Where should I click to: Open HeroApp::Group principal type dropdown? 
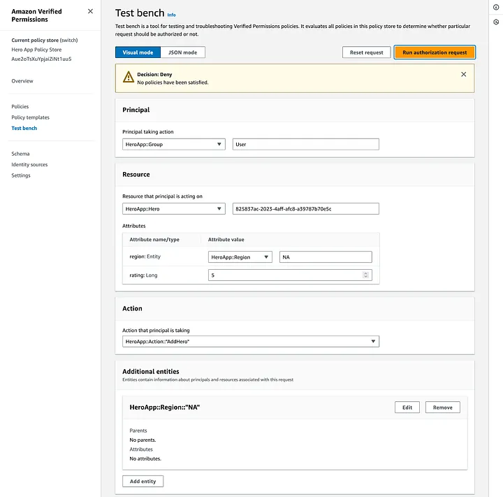click(173, 144)
